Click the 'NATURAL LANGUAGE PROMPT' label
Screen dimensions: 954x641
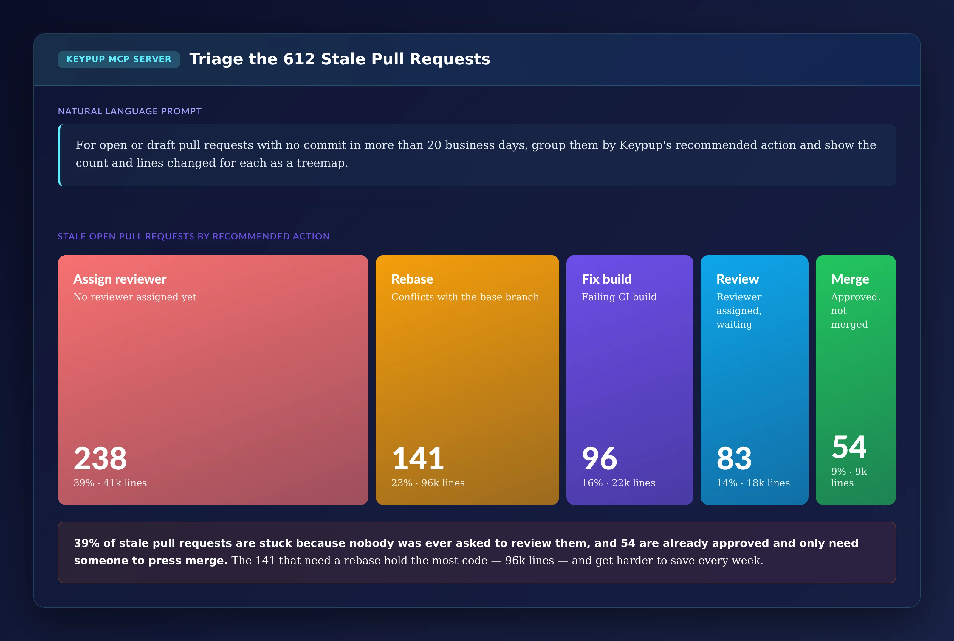tap(130, 111)
